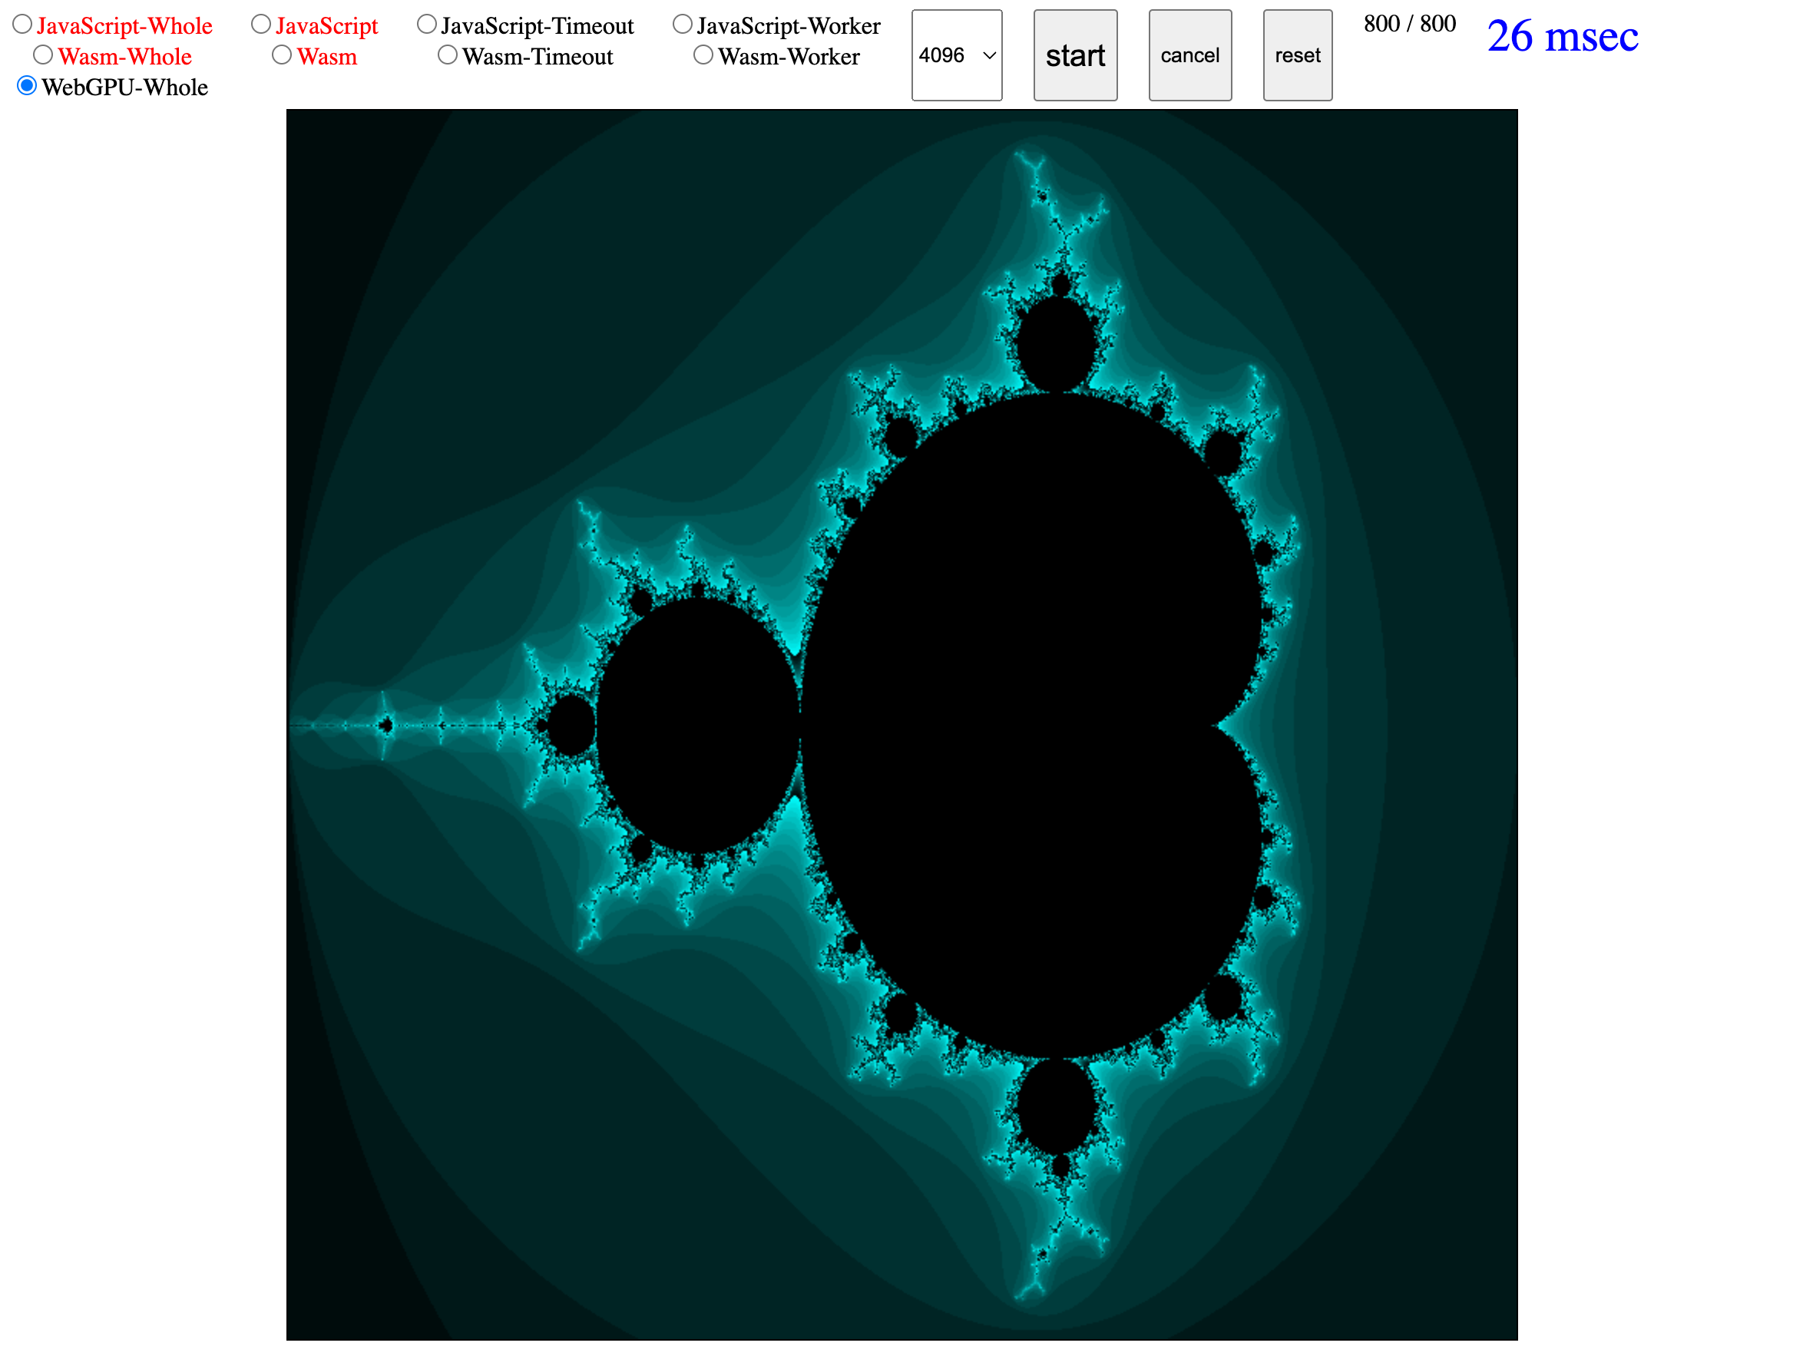The height and width of the screenshot is (1356, 1803).
Task: Enable the JavaScript-Timeout mode
Action: (426, 25)
